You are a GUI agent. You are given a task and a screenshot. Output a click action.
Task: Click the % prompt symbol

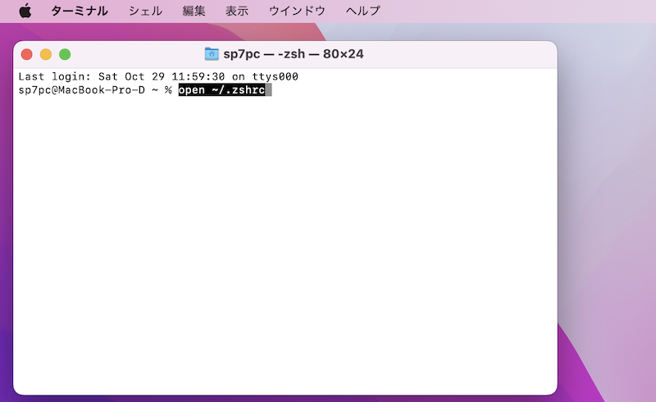click(x=167, y=89)
